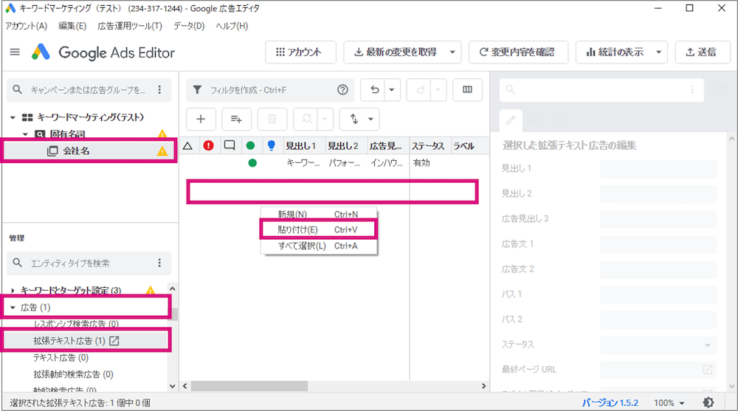Open more options beside entity type search
The width and height of the screenshot is (738, 411).
[159, 263]
